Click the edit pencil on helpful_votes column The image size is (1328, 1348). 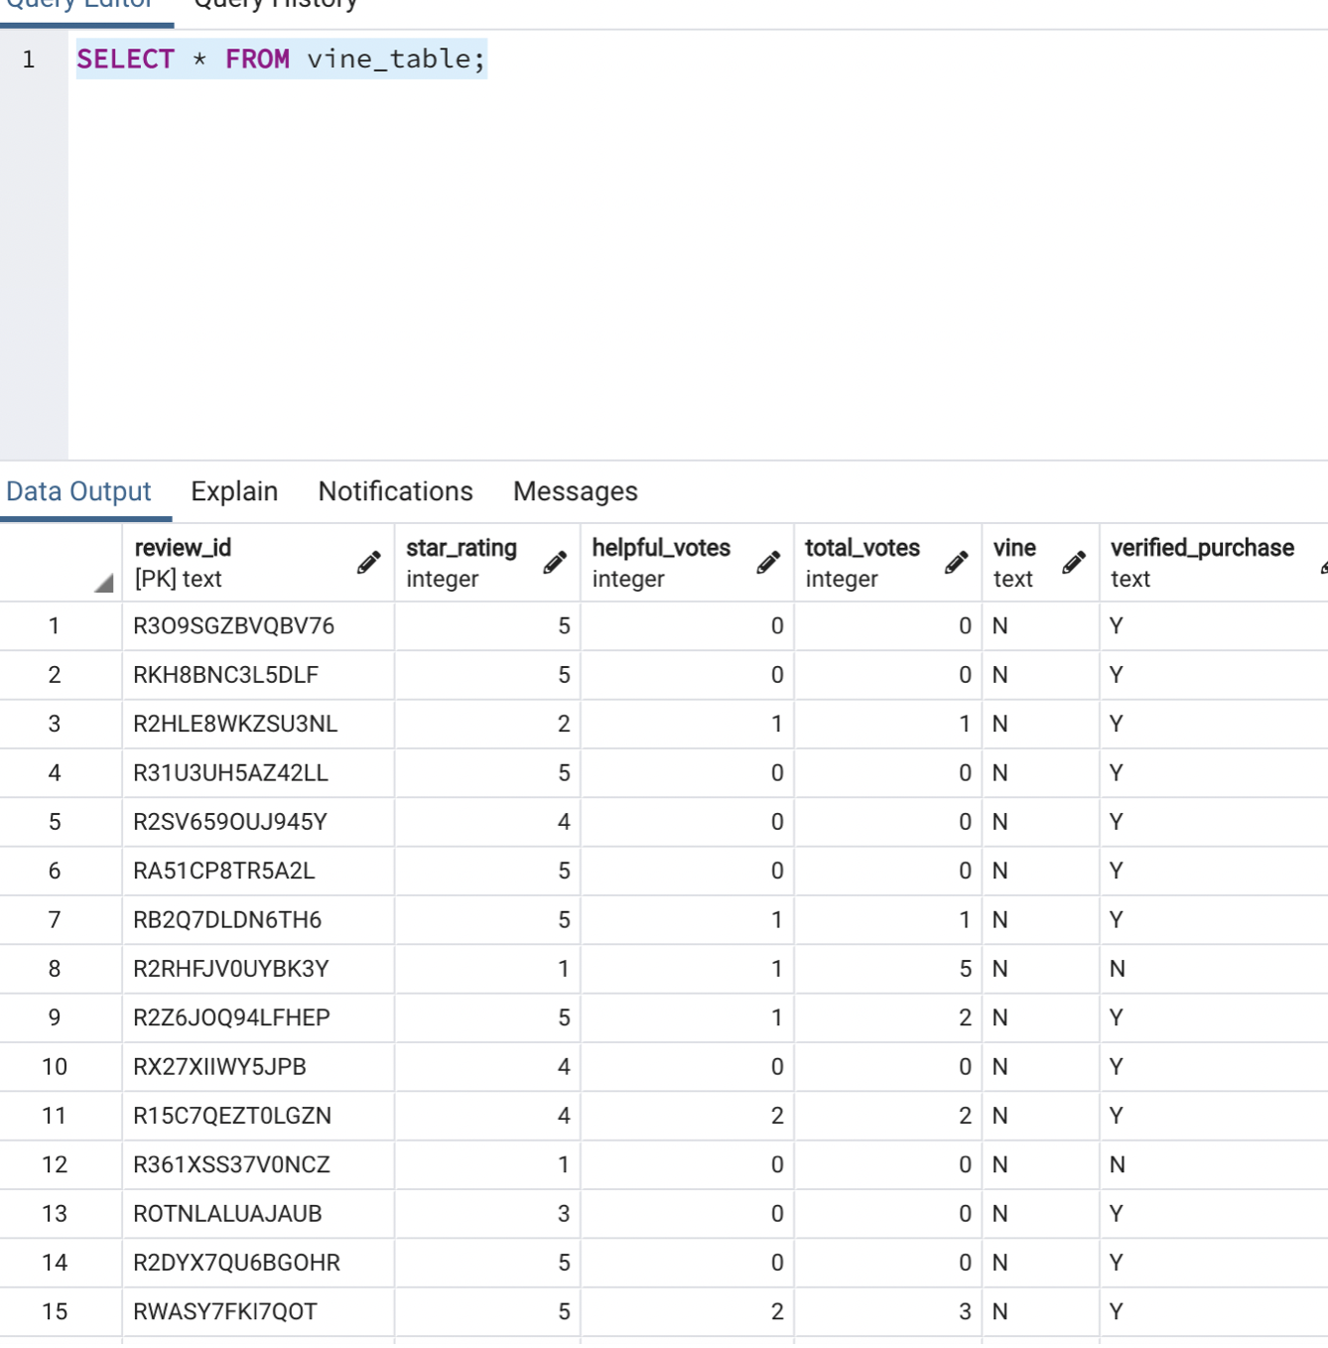click(768, 562)
